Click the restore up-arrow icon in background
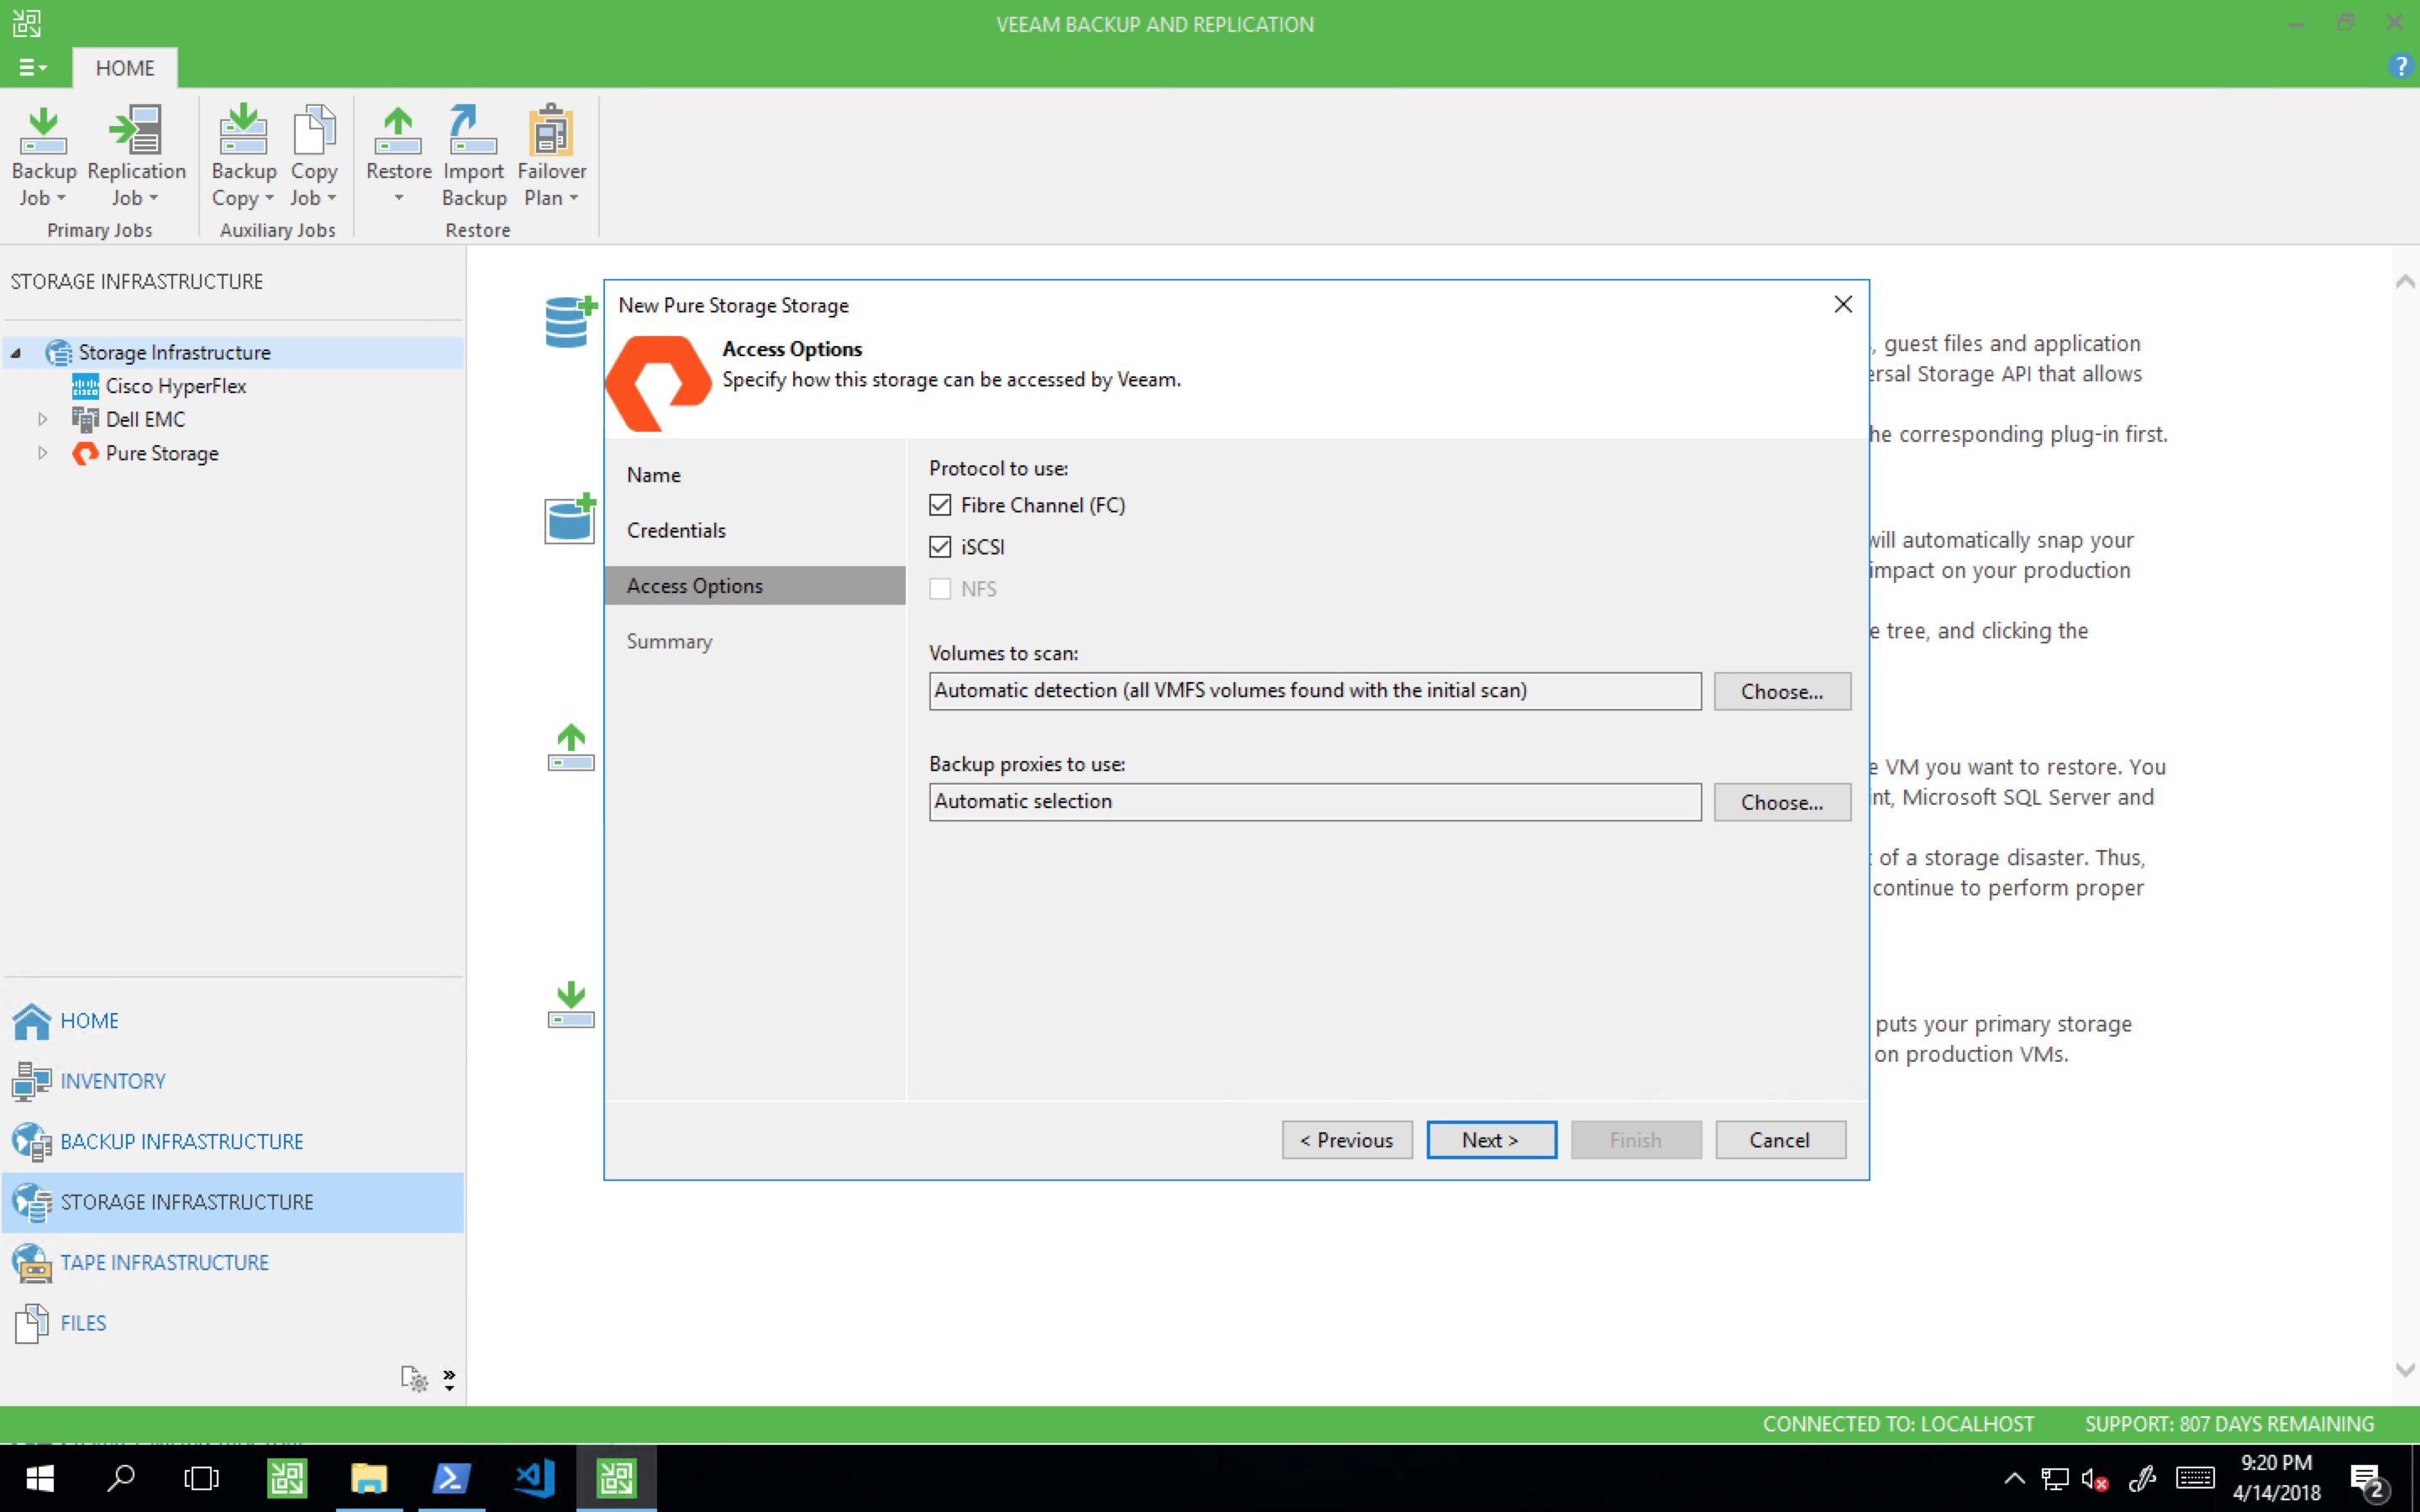Viewport: 2420px width, 1512px height. [x=570, y=747]
